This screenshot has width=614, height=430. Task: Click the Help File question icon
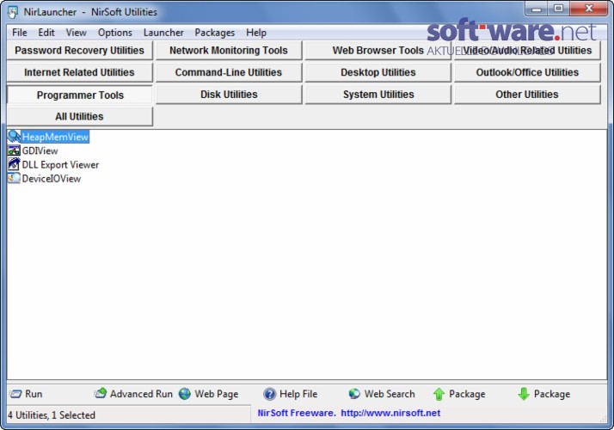(x=270, y=394)
